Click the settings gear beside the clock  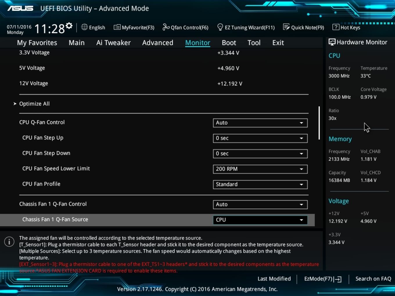pyautogui.click(x=69, y=26)
